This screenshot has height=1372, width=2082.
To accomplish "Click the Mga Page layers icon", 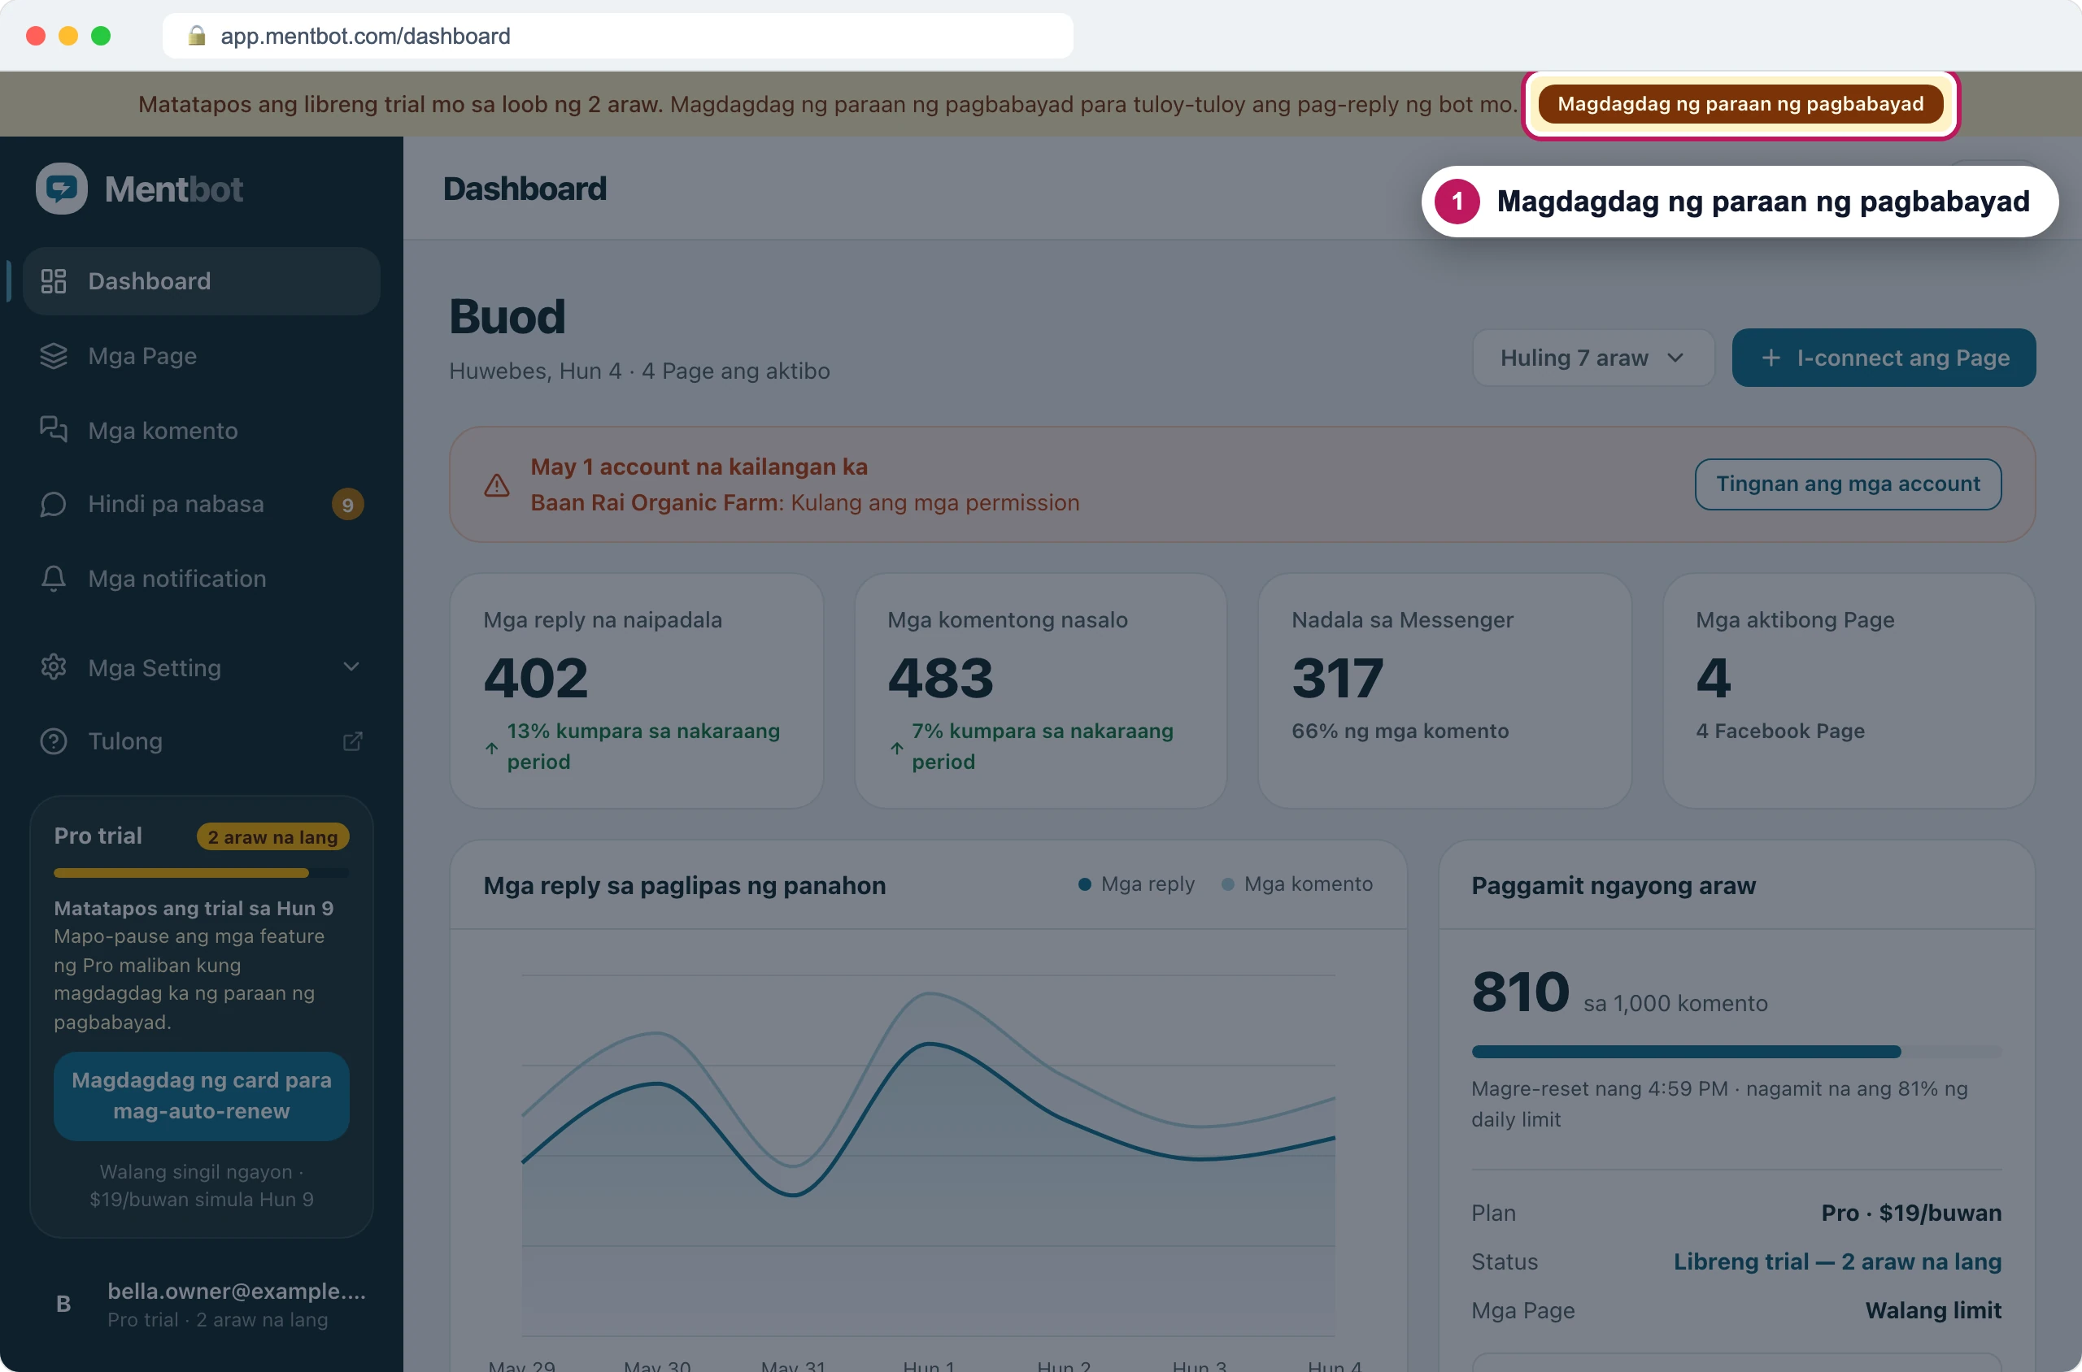I will [x=54, y=356].
